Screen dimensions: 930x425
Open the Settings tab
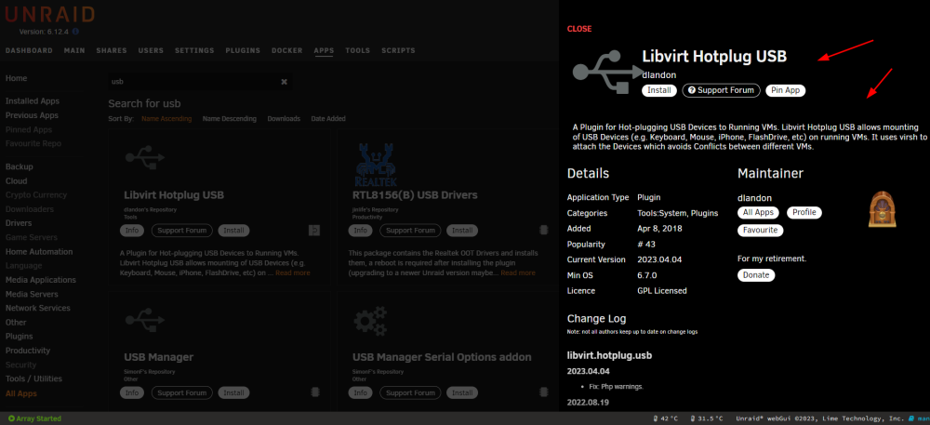coord(194,50)
